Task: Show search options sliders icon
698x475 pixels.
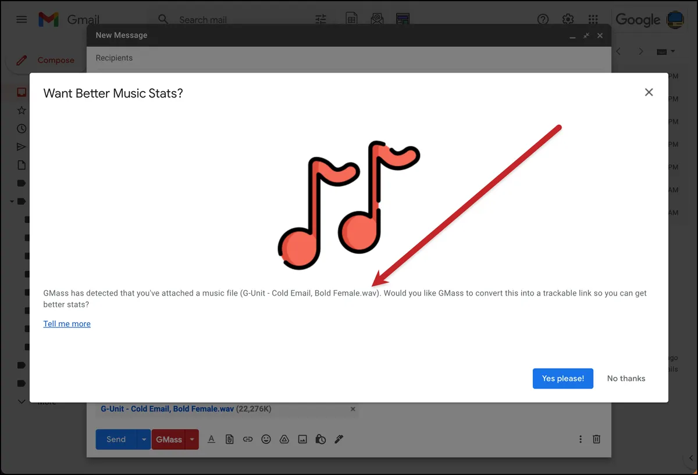Action: pos(321,20)
